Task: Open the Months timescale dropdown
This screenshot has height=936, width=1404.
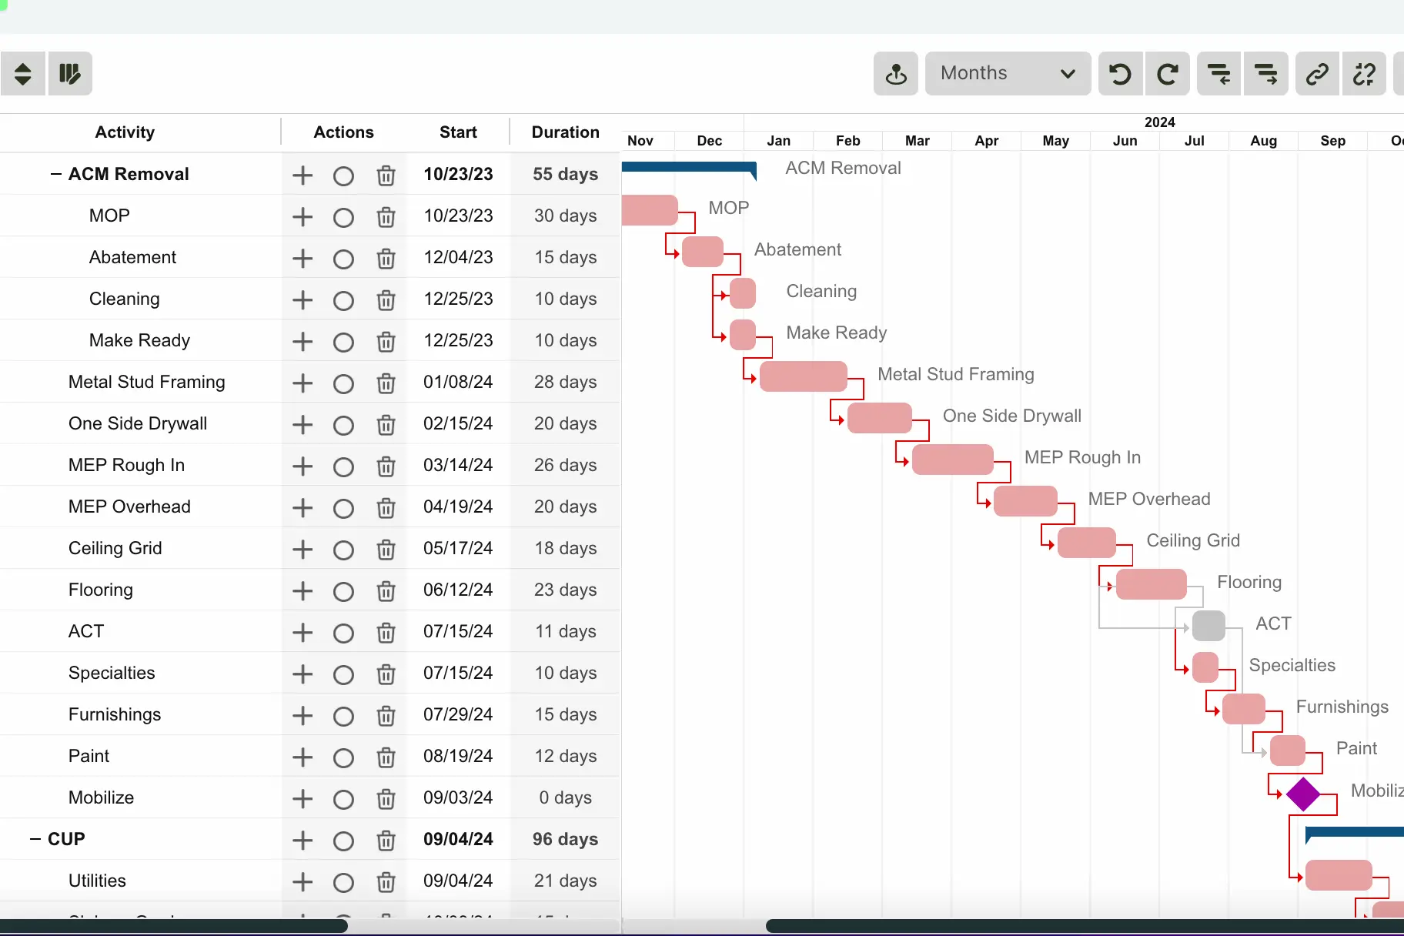Action: point(1007,73)
